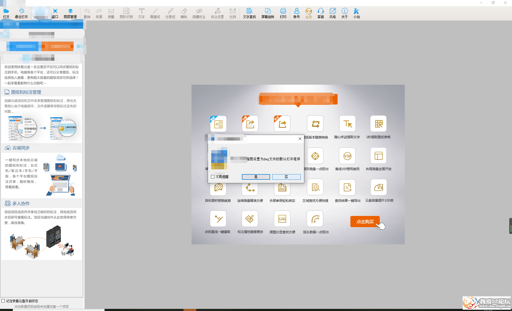The height and width of the screenshot is (311, 512).
Task: Click the 窗口 toolbar icon
Action: tap(55, 13)
